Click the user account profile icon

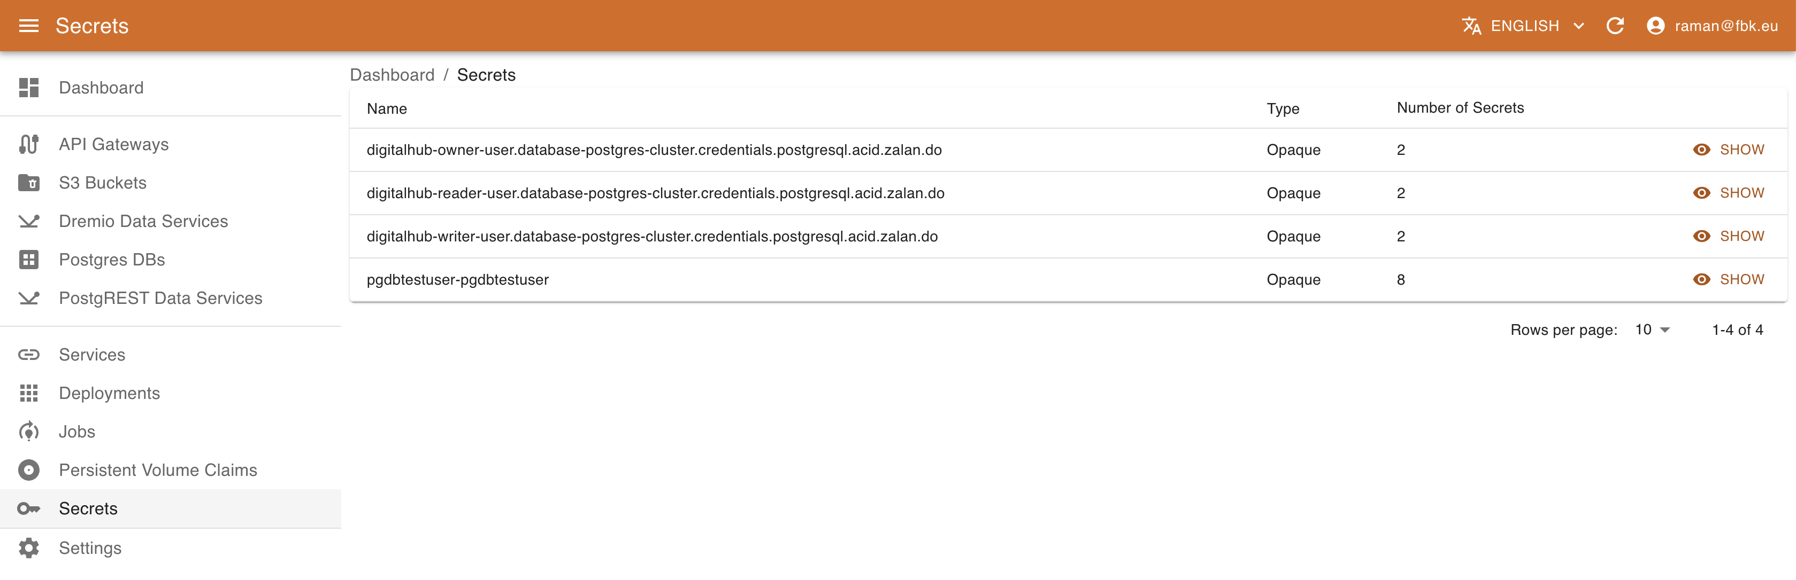[1656, 26]
